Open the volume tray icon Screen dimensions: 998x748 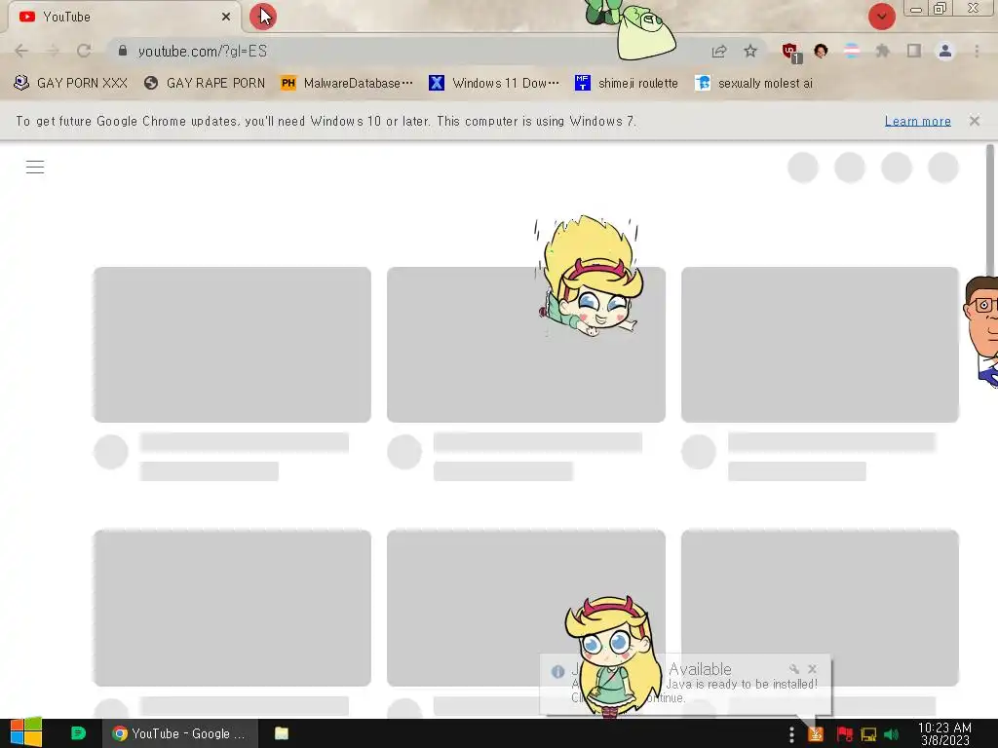coord(891,734)
